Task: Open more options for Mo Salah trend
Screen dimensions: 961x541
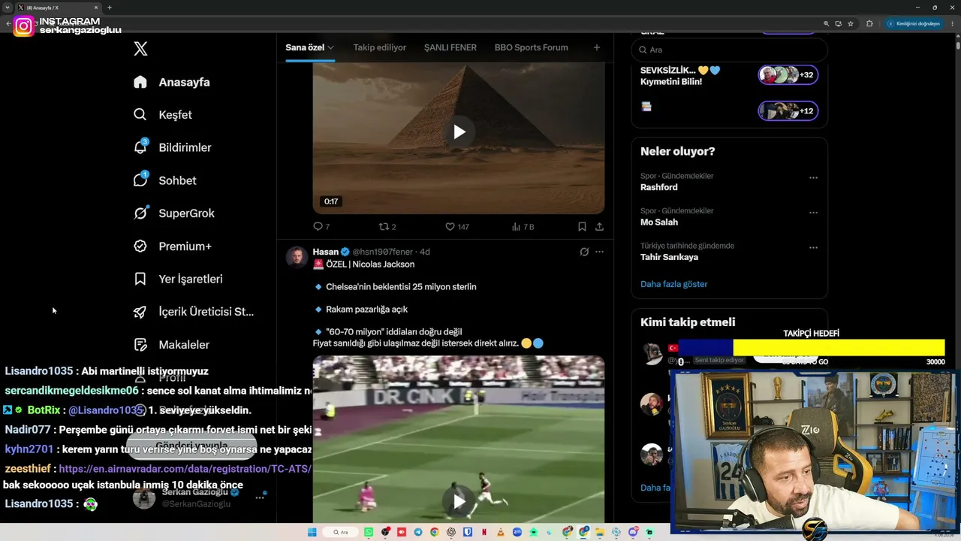Action: pos(813,213)
